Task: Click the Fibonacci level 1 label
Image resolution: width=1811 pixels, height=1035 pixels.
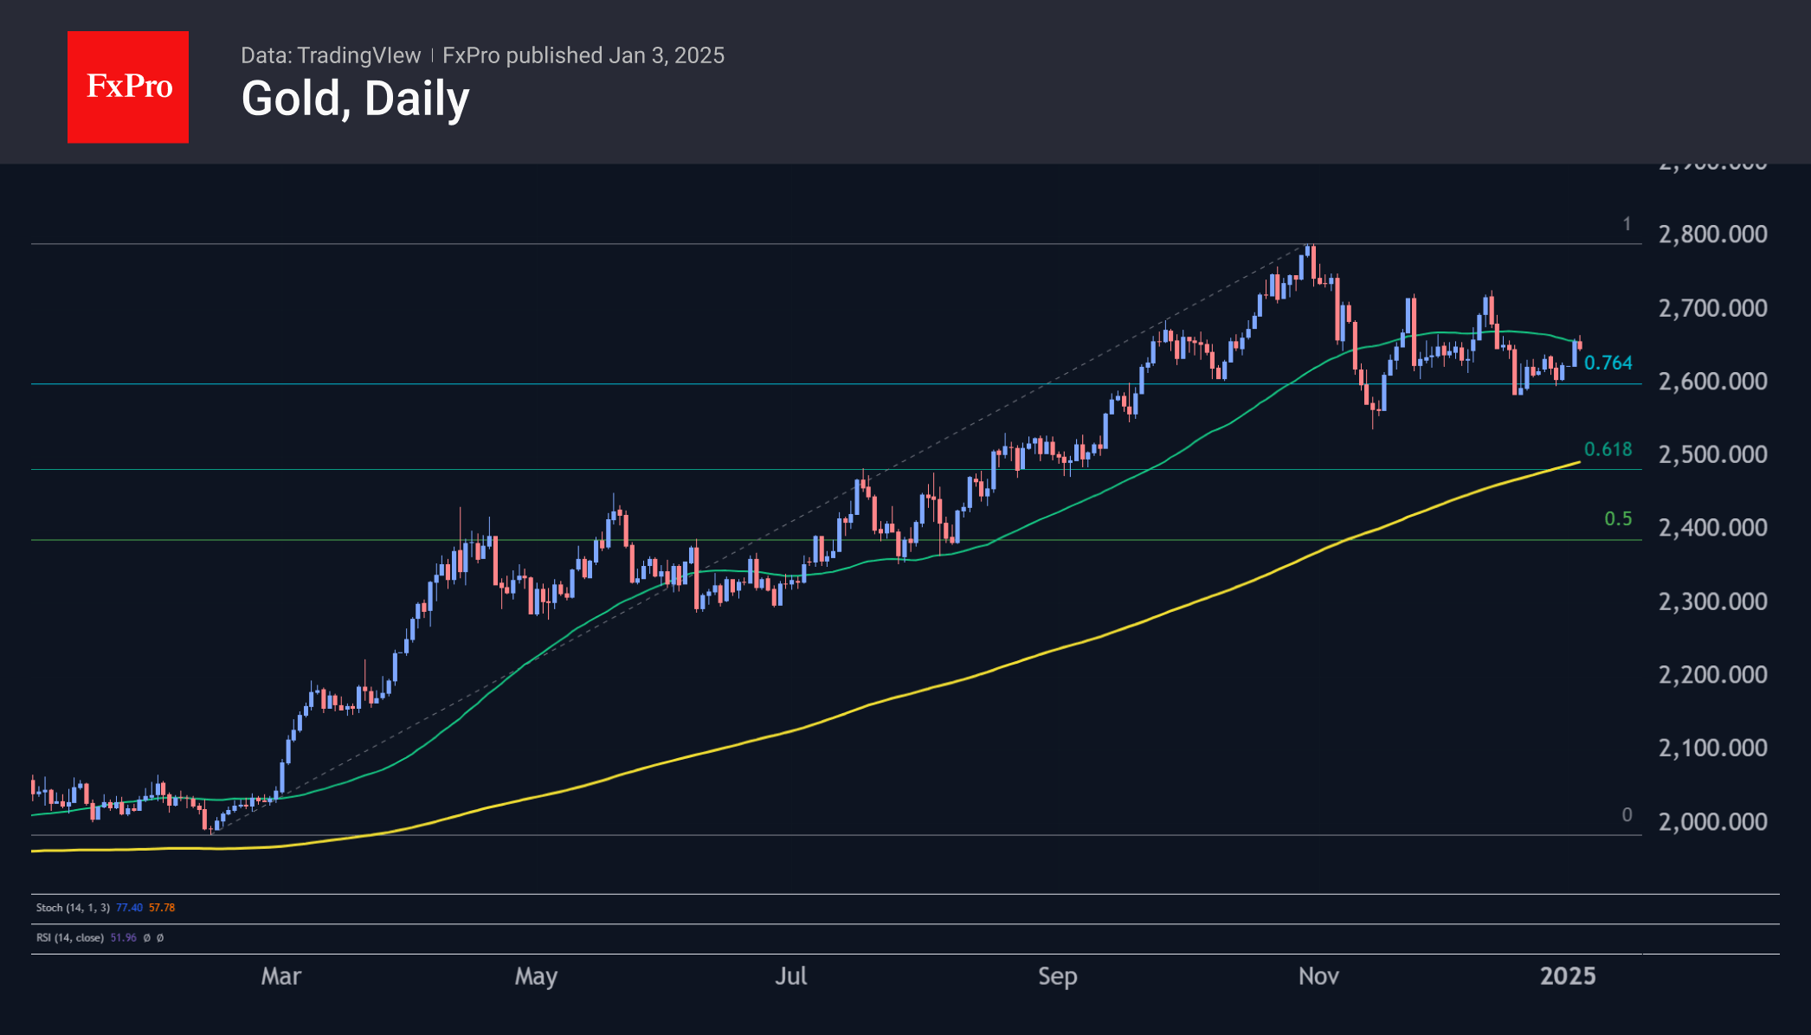Action: pyautogui.click(x=1627, y=224)
